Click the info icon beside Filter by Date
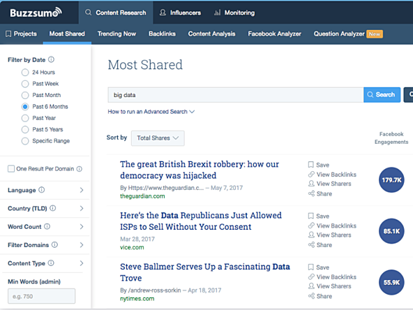The height and width of the screenshot is (310, 413). (x=52, y=59)
